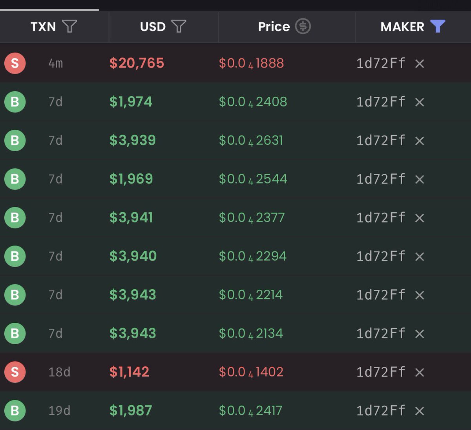Open maker 1d72Ff on the $20,765 row

380,63
